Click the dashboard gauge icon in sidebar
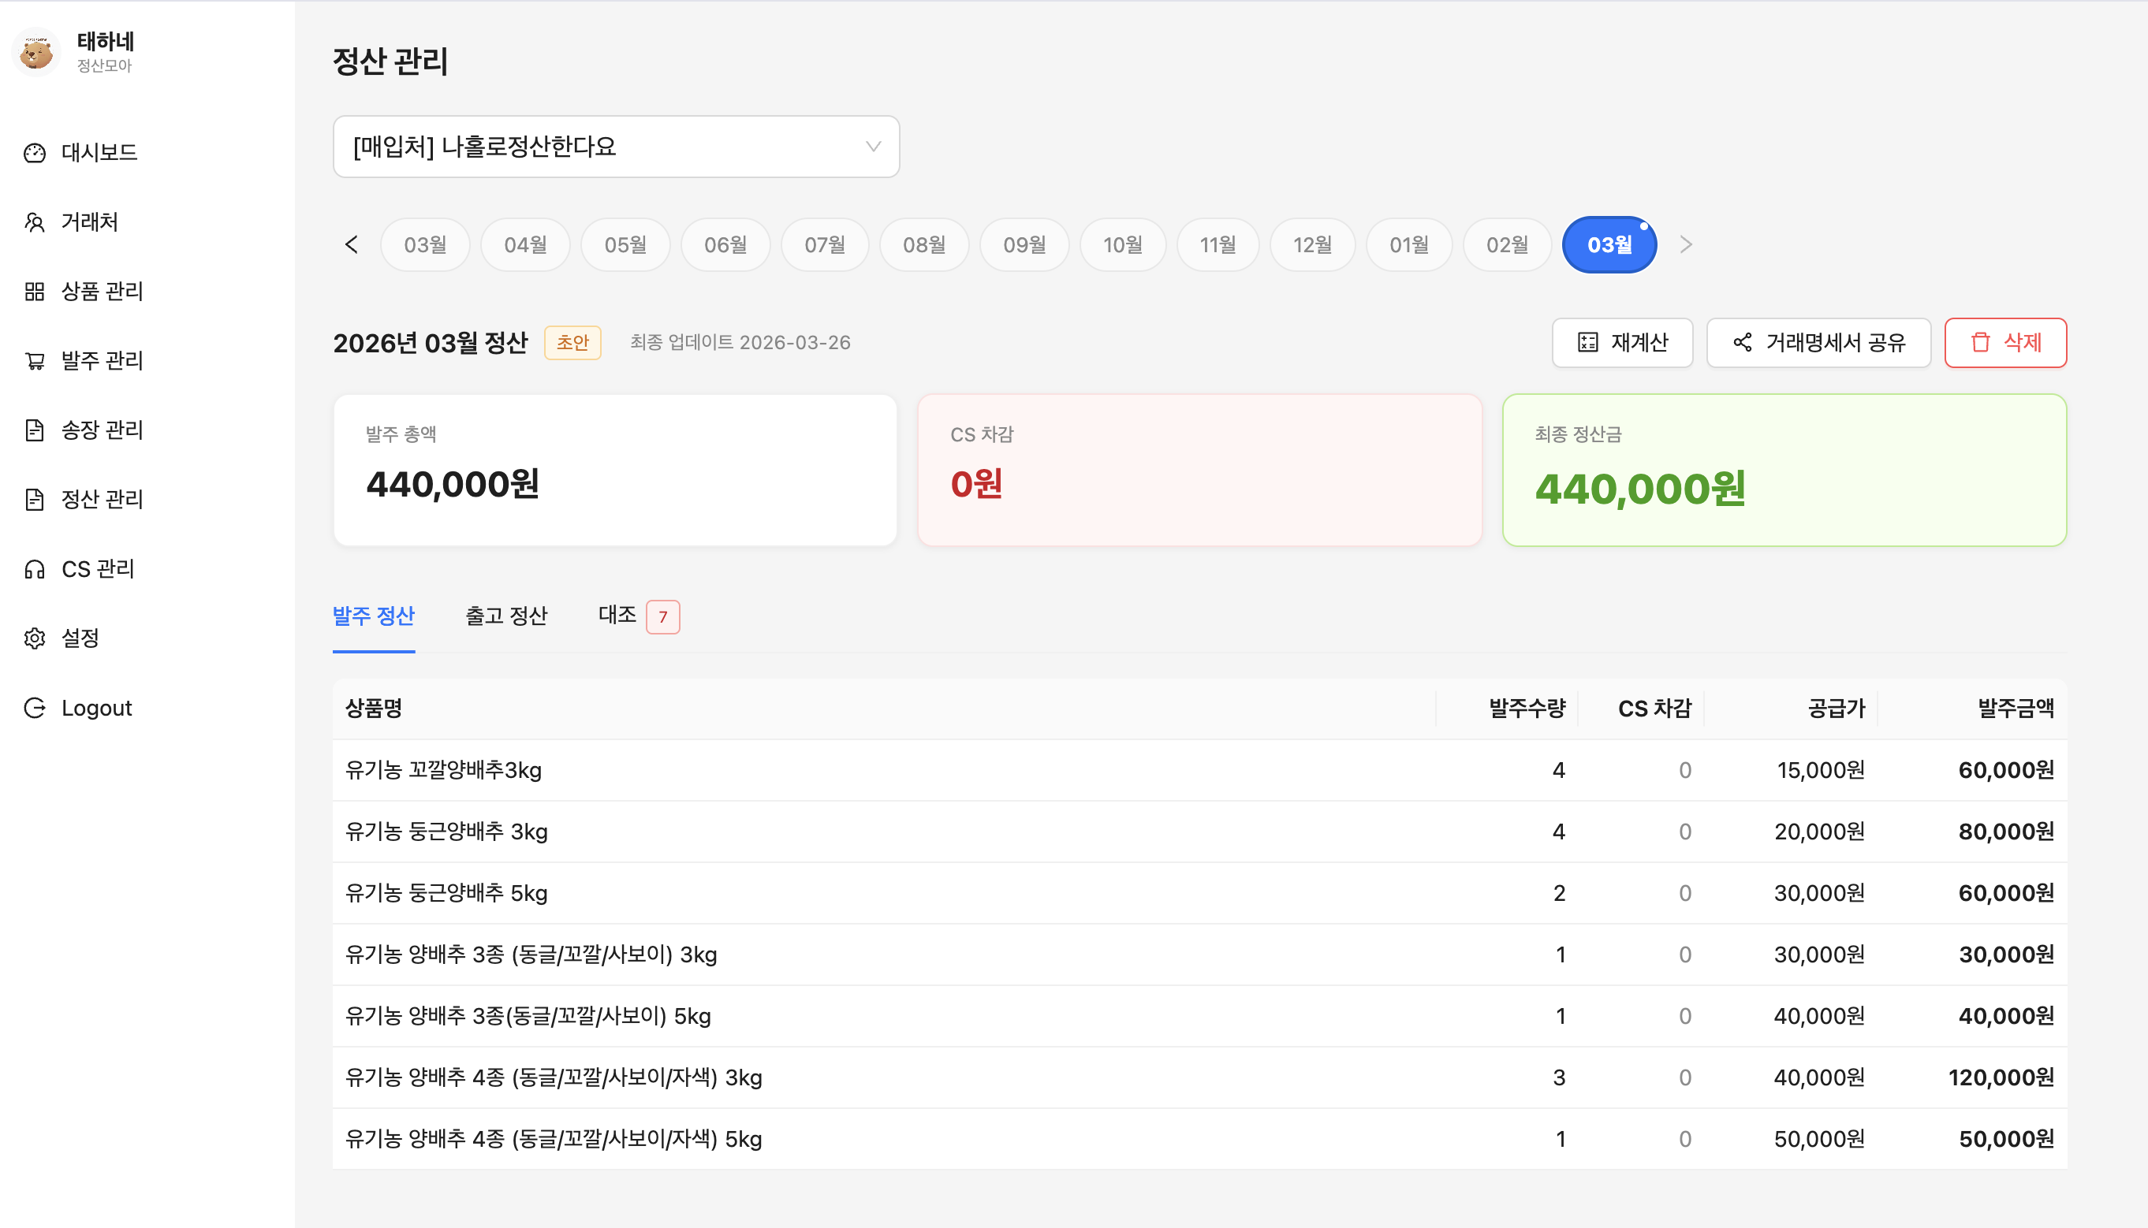The height and width of the screenshot is (1228, 2148). (35, 153)
